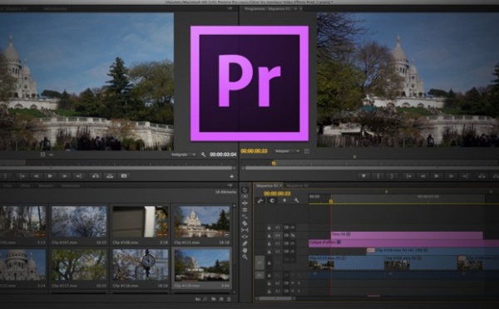The width and height of the screenshot is (499, 309).
Task: Open the timeline wrench settings icon
Action: pyautogui.click(x=296, y=200)
